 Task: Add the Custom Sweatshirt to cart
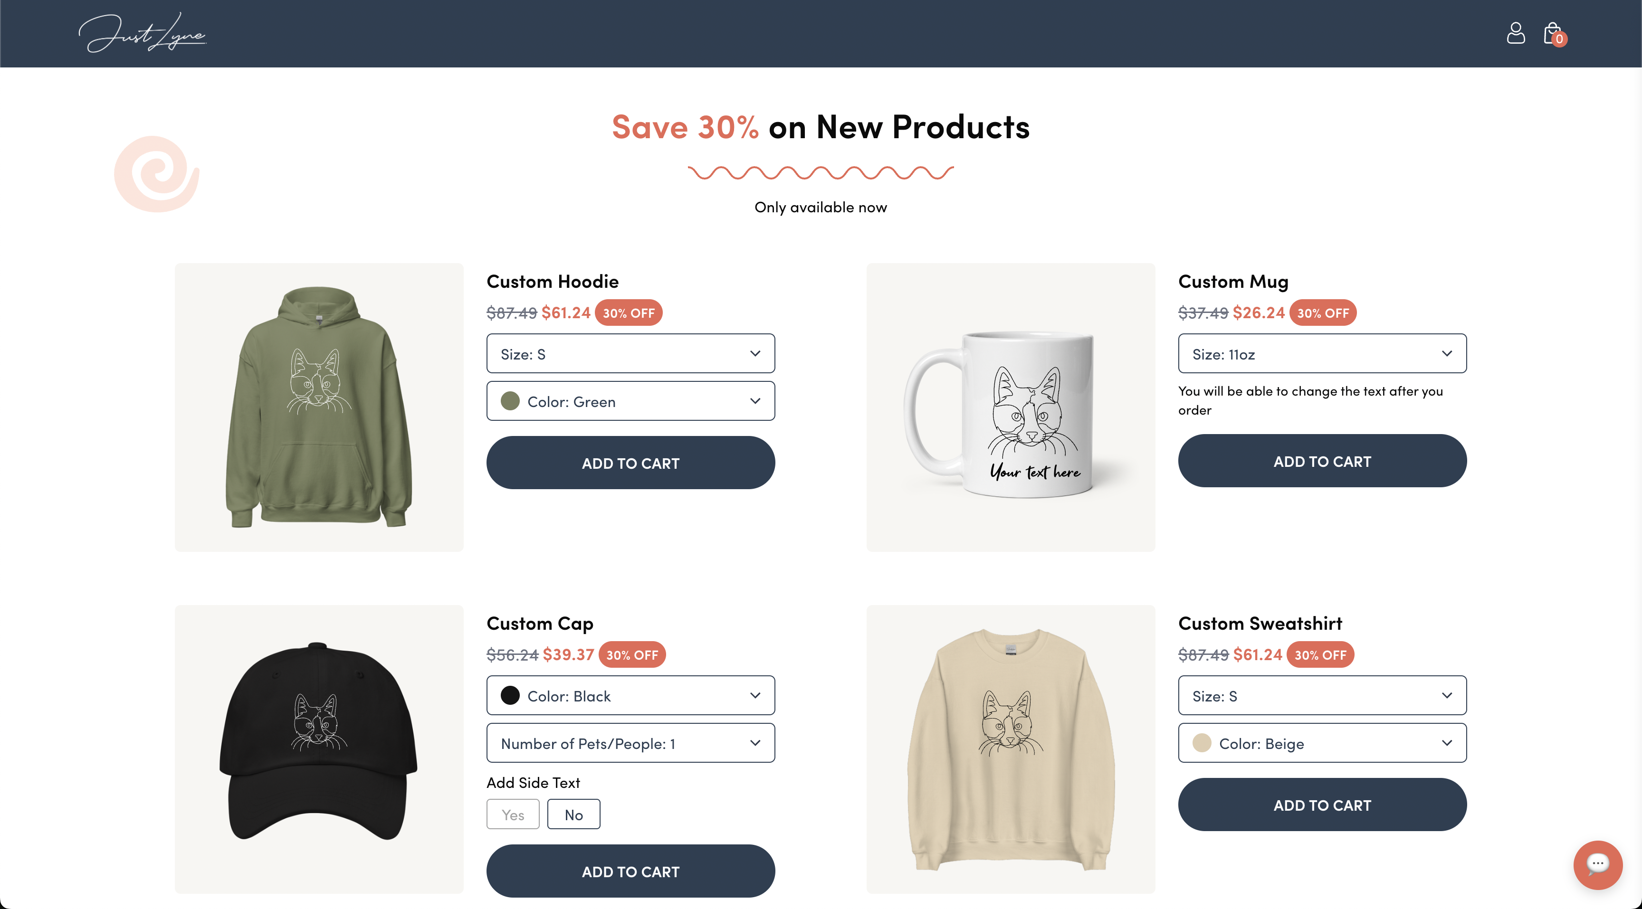point(1322,804)
